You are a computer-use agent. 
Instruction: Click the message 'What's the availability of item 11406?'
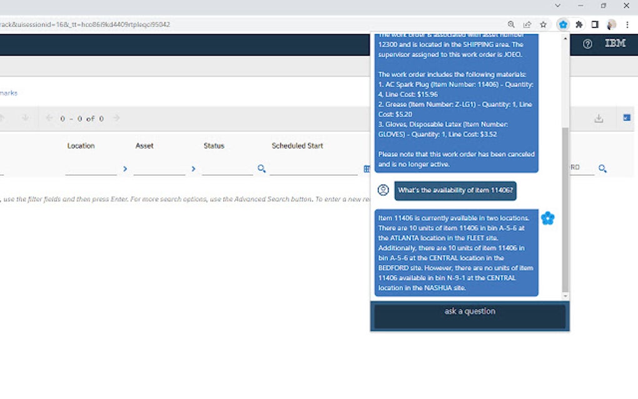[x=455, y=190]
